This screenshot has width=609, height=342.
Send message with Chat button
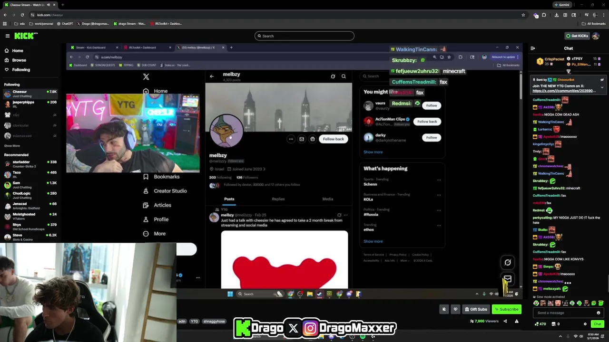click(598, 324)
